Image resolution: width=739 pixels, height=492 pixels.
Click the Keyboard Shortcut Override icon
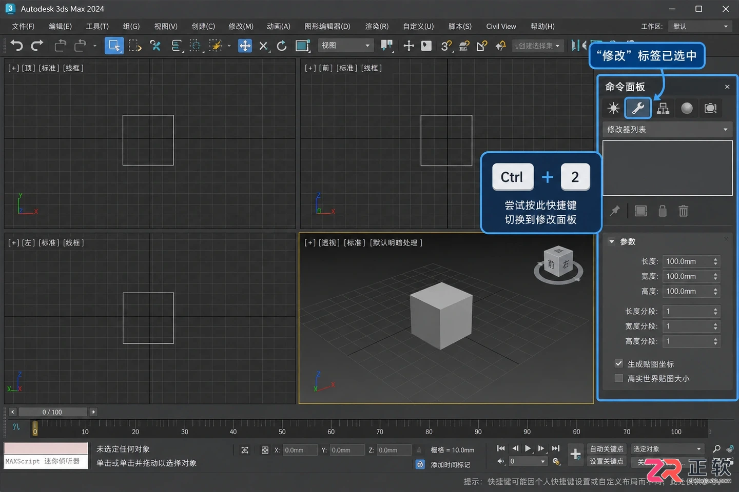(x=426, y=46)
